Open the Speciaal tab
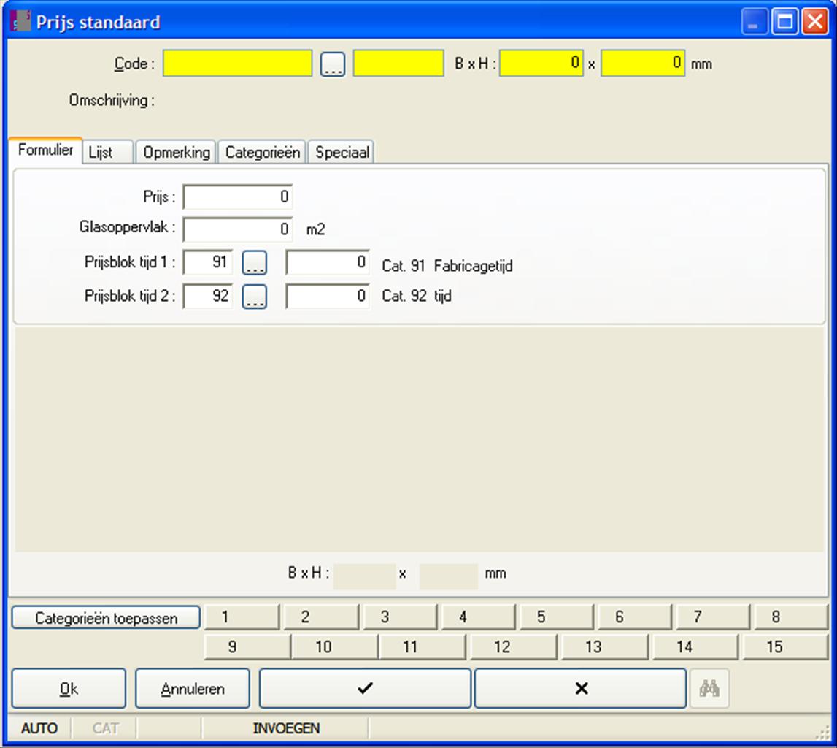 pyautogui.click(x=341, y=152)
